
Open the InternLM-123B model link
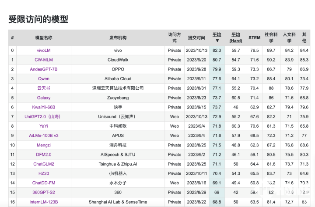(x=44, y=202)
